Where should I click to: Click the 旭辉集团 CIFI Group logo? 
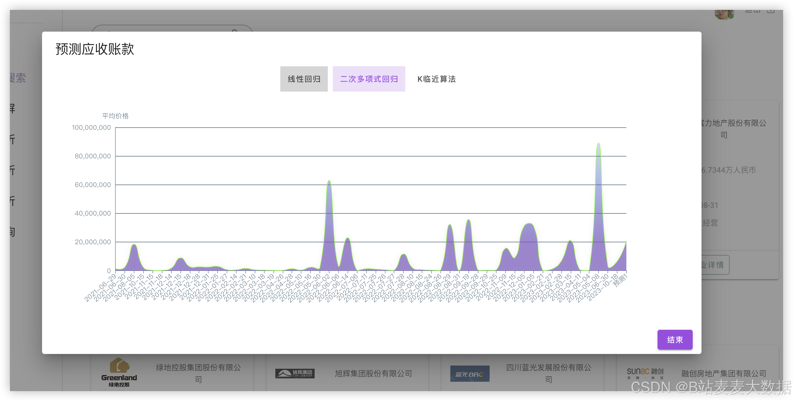[x=295, y=373]
